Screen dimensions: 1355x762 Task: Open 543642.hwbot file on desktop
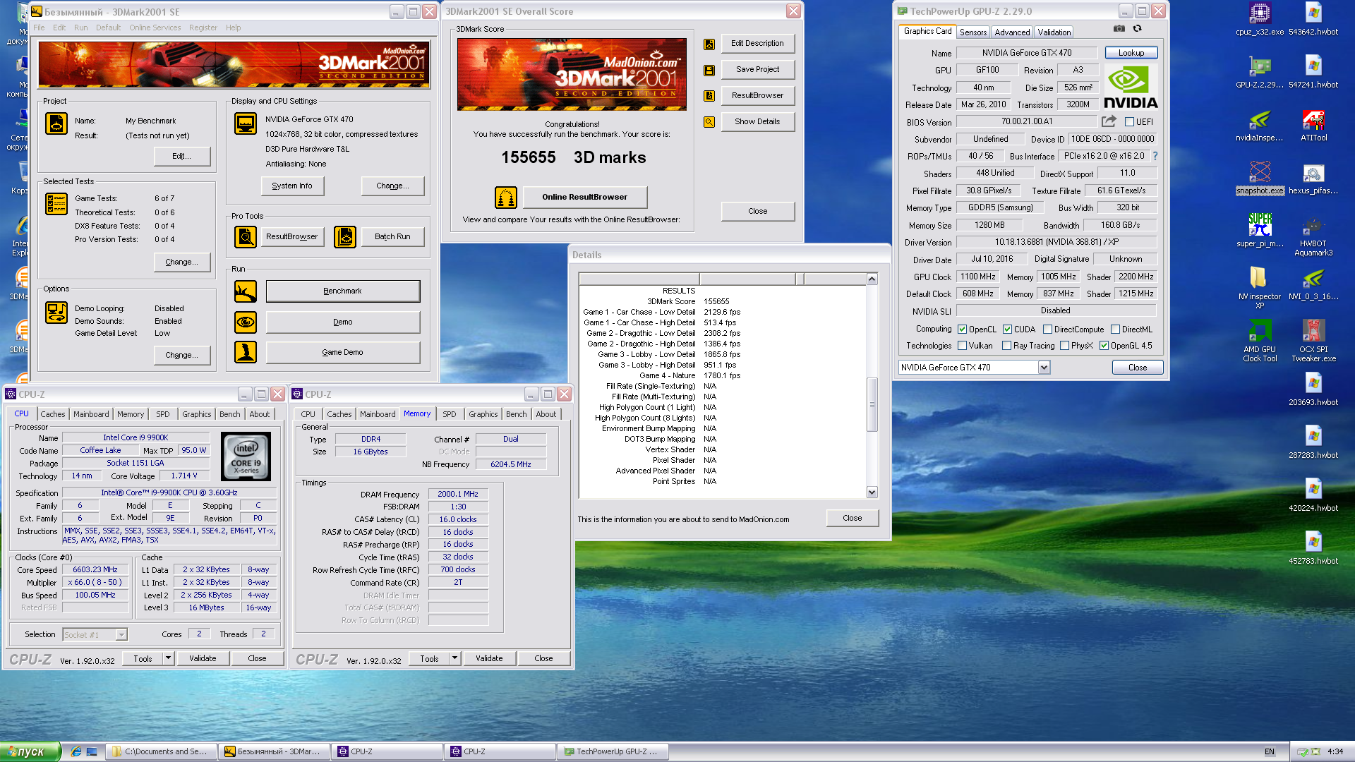point(1313,19)
